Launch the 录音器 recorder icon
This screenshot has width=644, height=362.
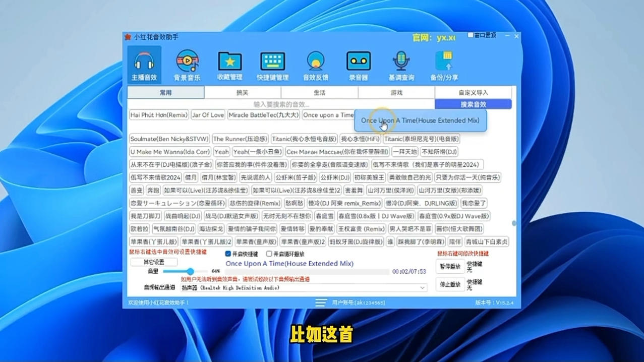[359, 65]
